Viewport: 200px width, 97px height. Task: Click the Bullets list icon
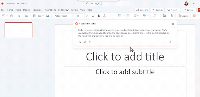point(120,16)
